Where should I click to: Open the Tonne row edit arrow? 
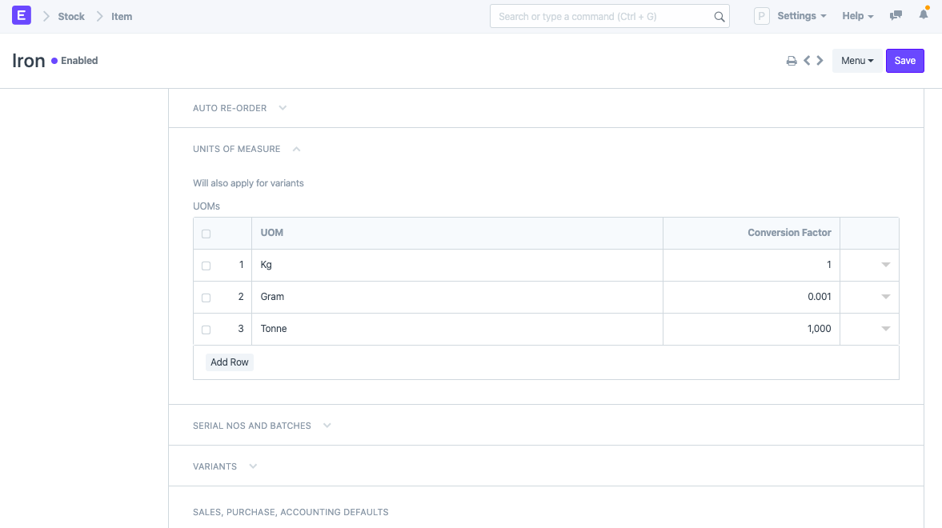point(885,329)
